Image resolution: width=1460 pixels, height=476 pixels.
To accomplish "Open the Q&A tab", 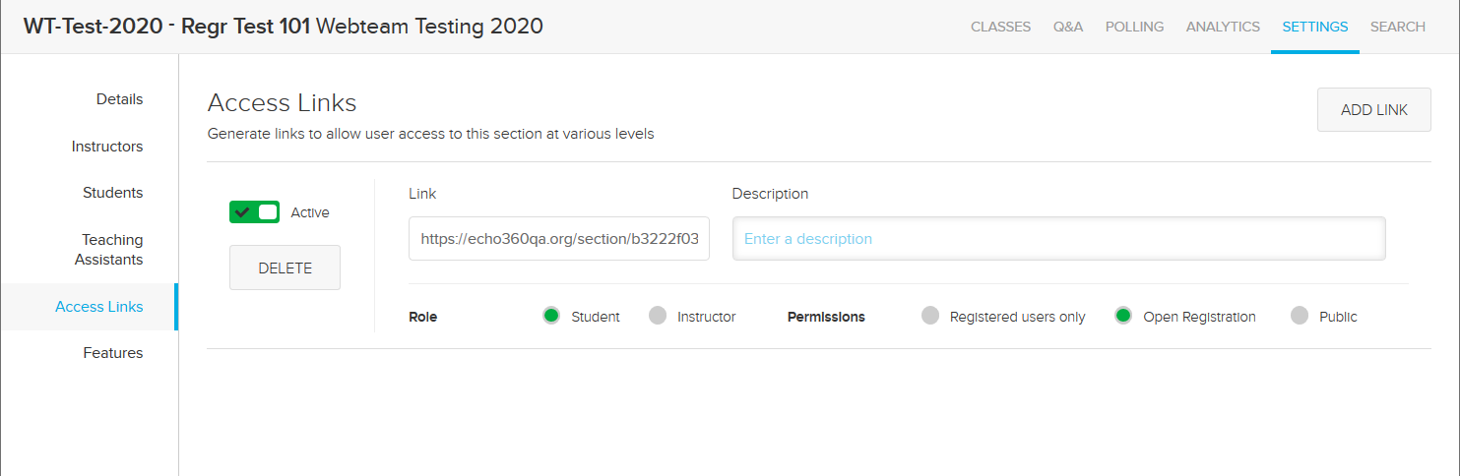I will pos(1068,27).
